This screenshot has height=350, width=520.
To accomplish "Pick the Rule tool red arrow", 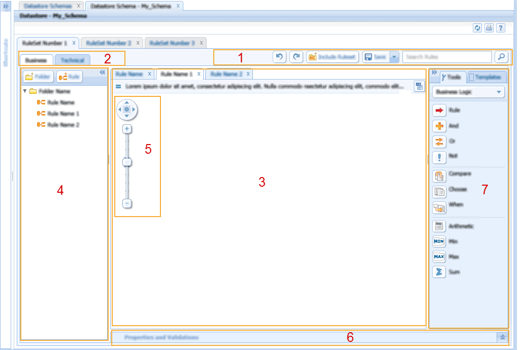I will click(x=439, y=110).
